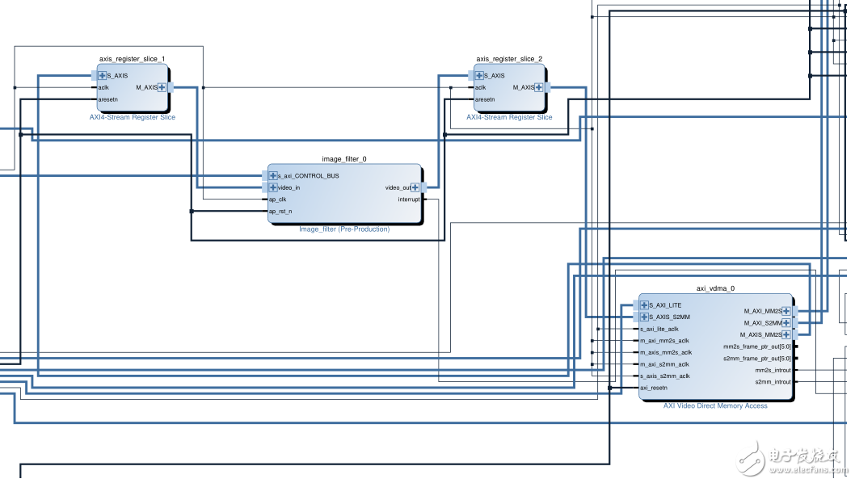
Task: Expand s_axi_CONTROL_BUS on image_filter_0
Action: coord(273,176)
